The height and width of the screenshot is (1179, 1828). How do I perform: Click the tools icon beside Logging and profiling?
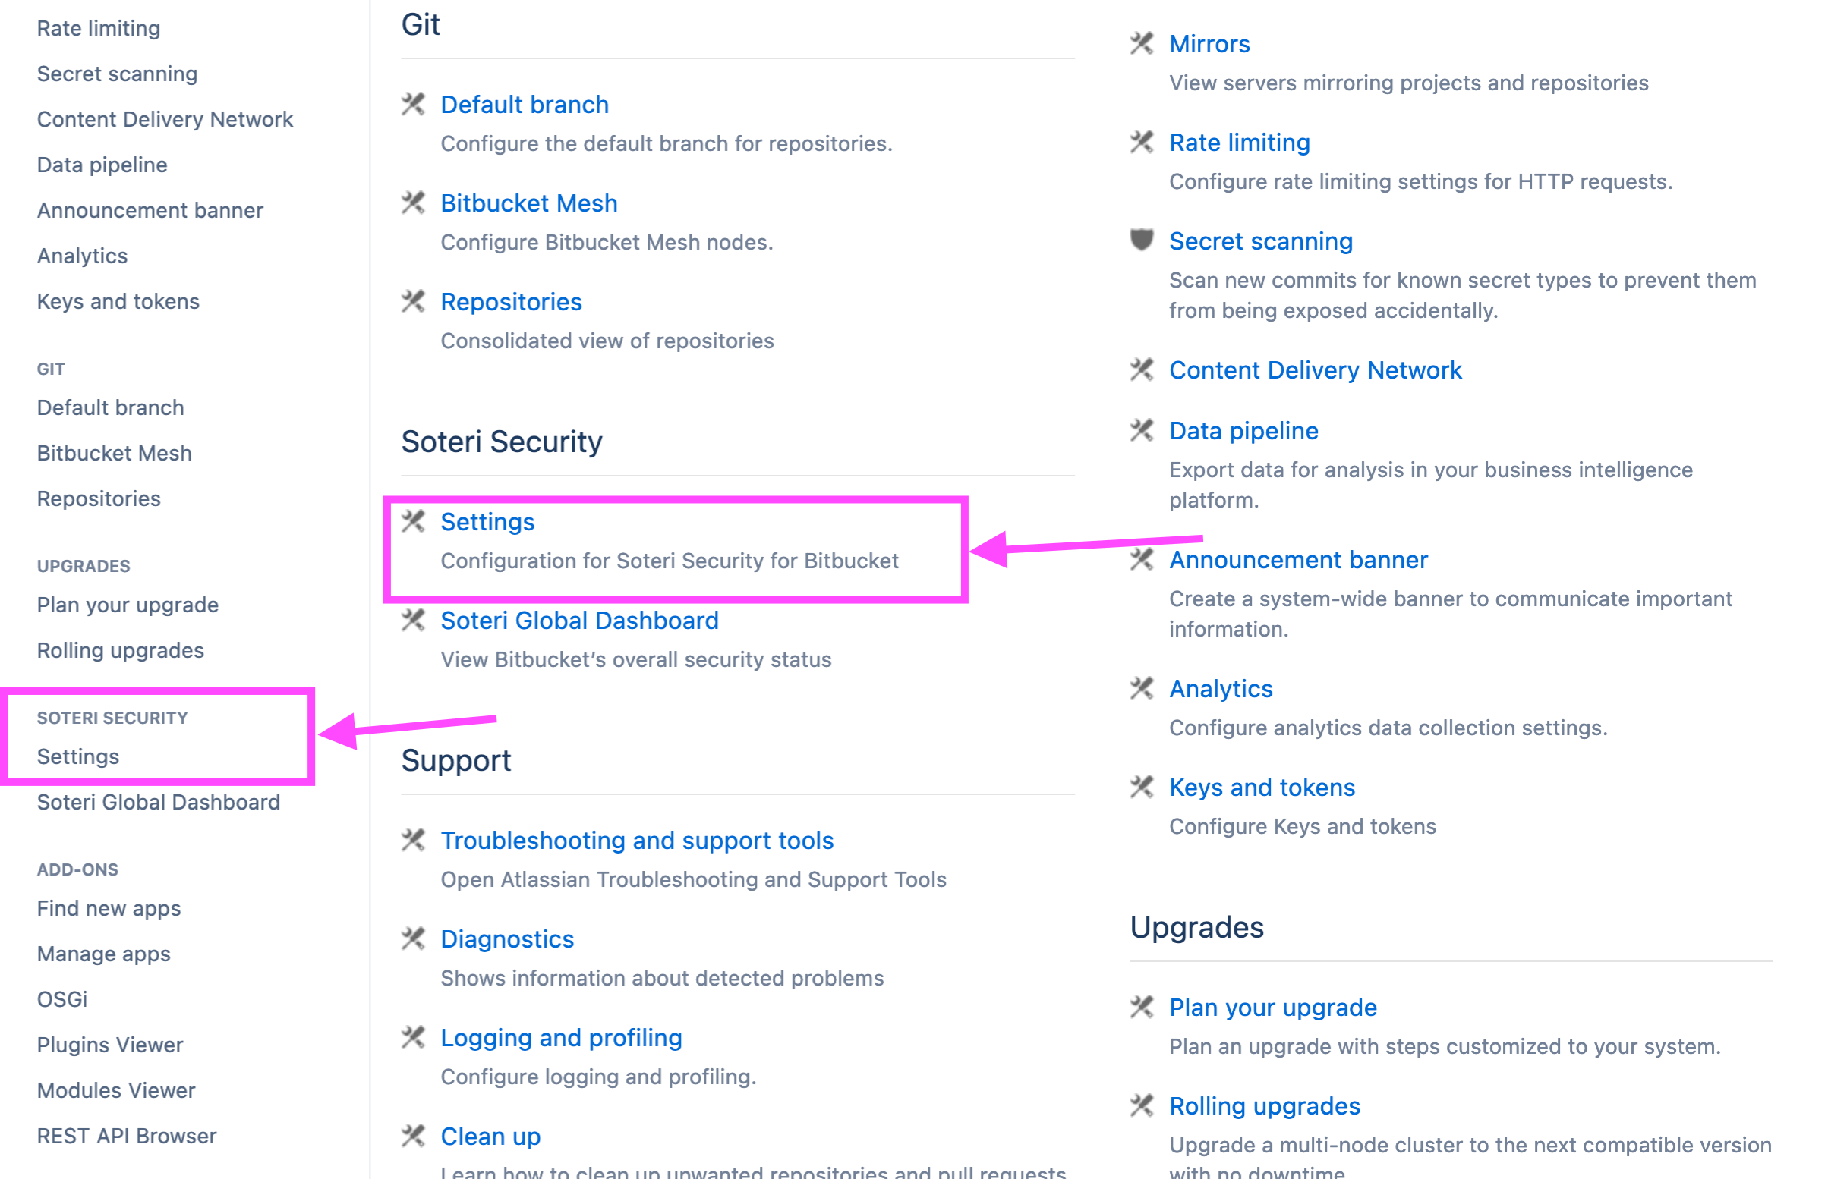(413, 1036)
